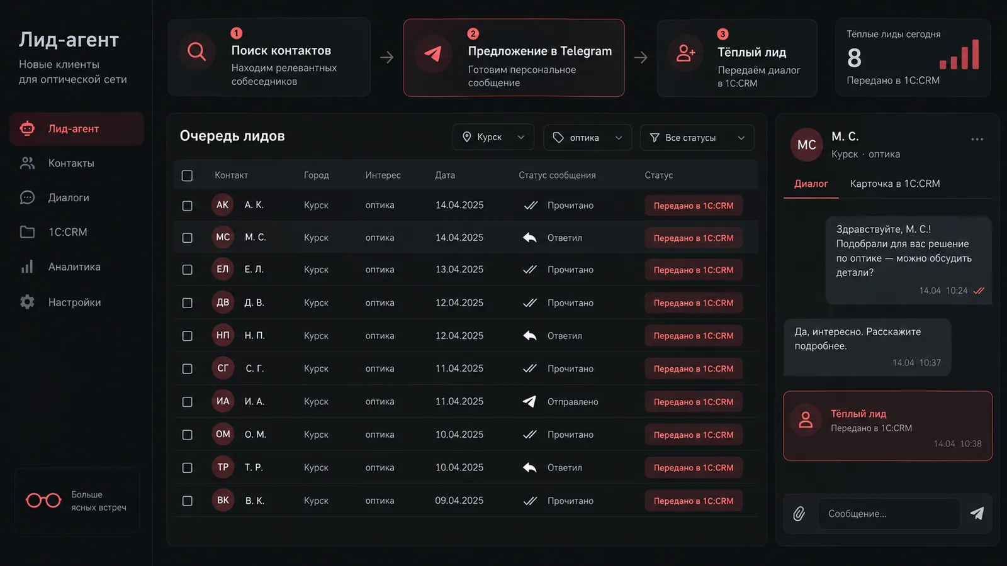The width and height of the screenshot is (1007, 566).
Task: Expand the Курск city filter dropdown
Action: pos(493,137)
